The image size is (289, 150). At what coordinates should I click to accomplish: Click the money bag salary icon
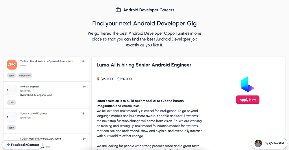click(98, 79)
